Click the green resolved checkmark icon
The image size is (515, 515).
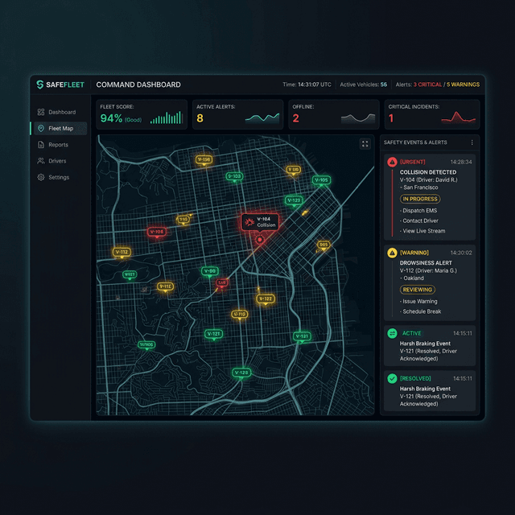[392, 378]
